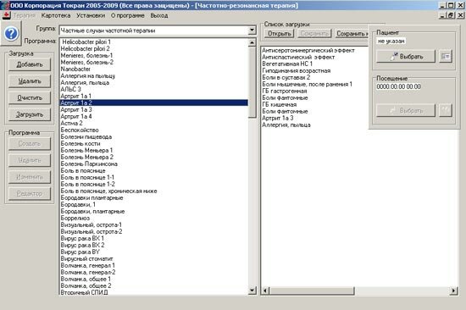Click the load list horizontal scrollbar thumb
Screen dimensions: 466x310
(312, 291)
